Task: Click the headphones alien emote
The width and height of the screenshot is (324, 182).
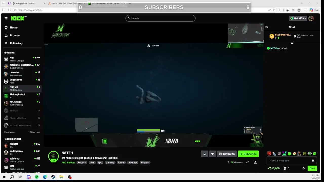Action: (x=310, y=154)
